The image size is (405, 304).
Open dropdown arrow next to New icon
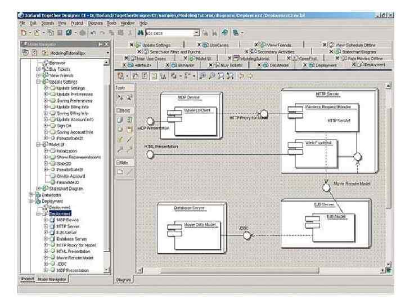(x=30, y=33)
